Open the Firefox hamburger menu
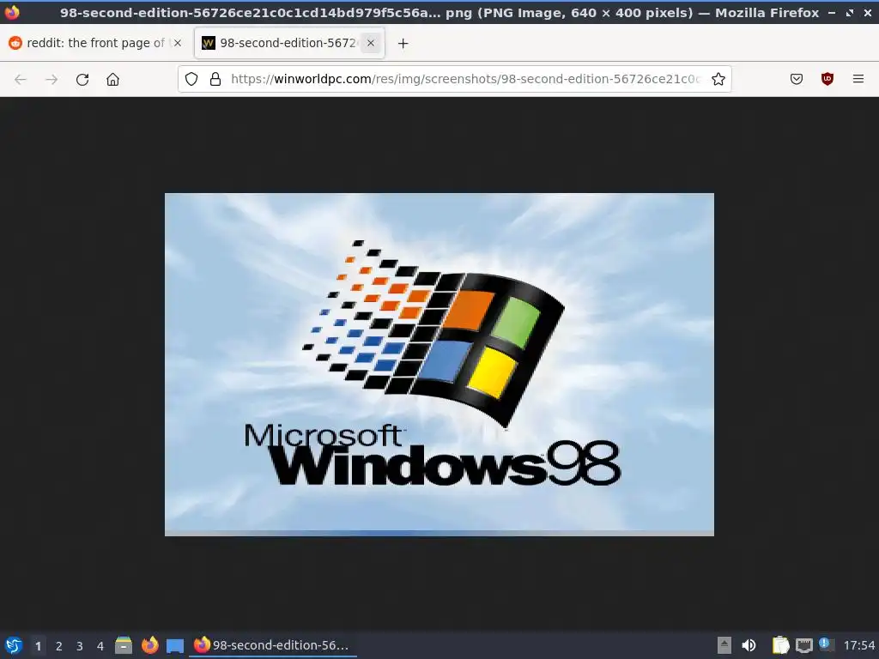 click(x=858, y=79)
